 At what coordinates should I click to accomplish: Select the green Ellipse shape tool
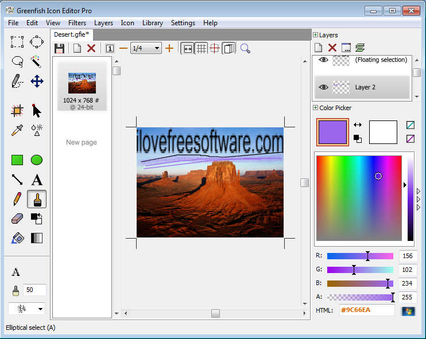pyautogui.click(x=37, y=160)
